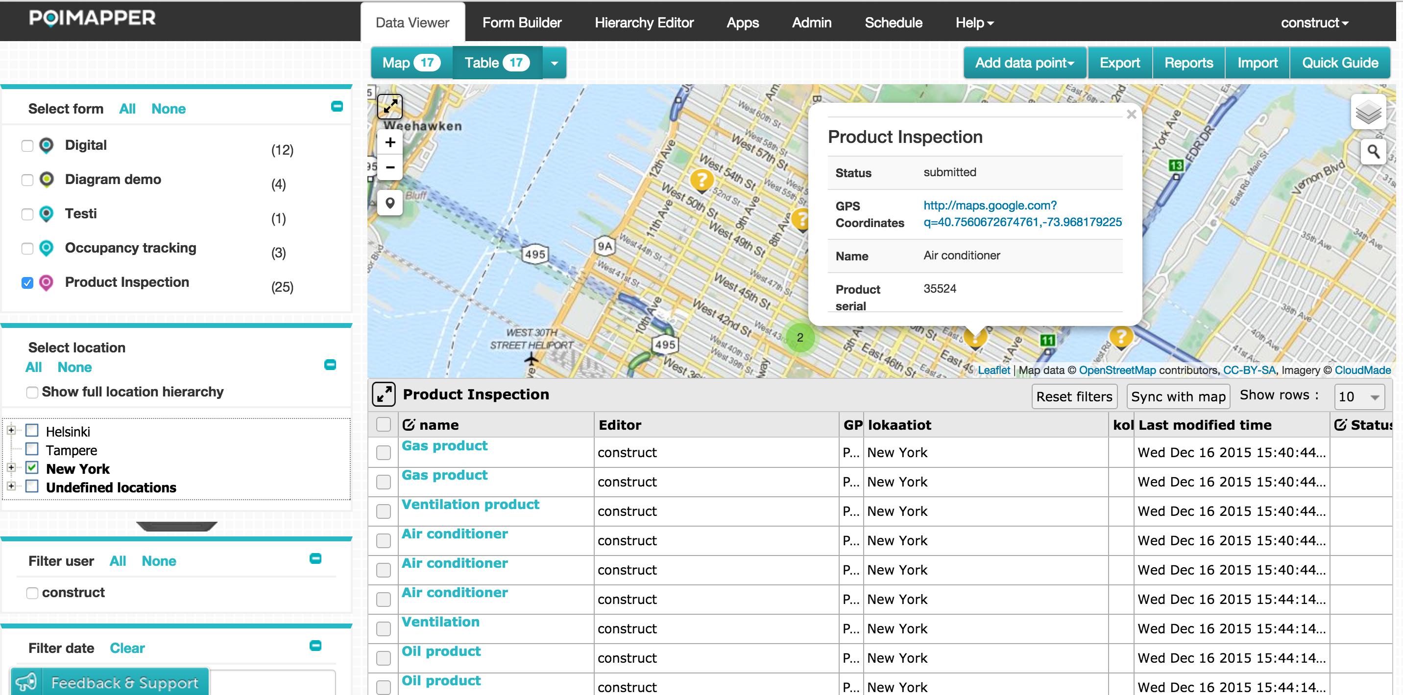Open the Show rows dropdown
1403x695 pixels.
(1359, 397)
